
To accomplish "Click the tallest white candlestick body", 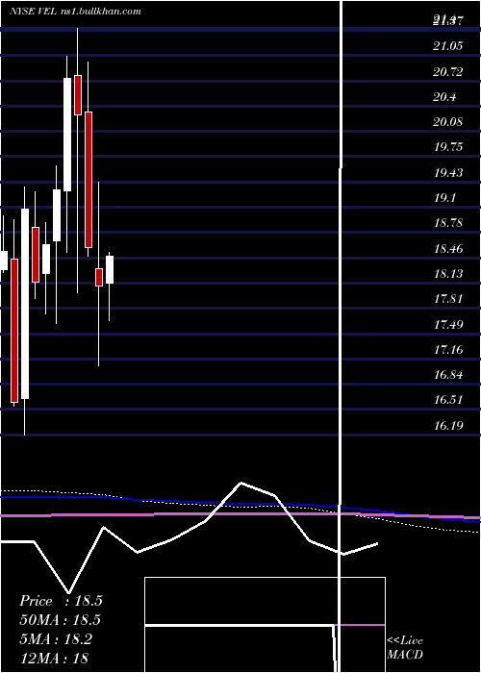I will [x=25, y=304].
